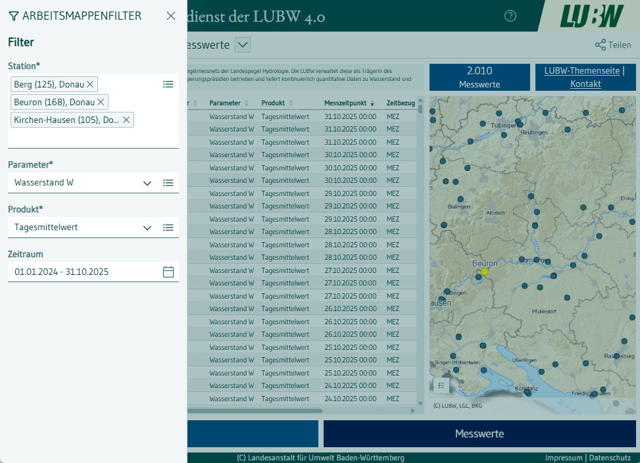The width and height of the screenshot is (640, 463).
Task: Click the Beuron (168), Donau chip label
Action: click(55, 103)
